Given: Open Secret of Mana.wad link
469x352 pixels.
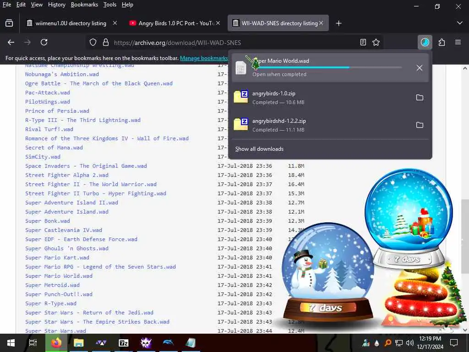Looking at the screenshot, I should coord(54,147).
